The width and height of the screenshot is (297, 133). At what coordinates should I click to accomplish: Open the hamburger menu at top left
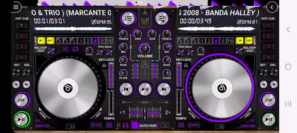coord(16,7)
